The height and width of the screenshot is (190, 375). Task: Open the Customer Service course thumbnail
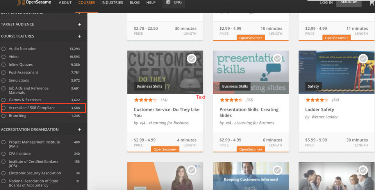[165, 72]
